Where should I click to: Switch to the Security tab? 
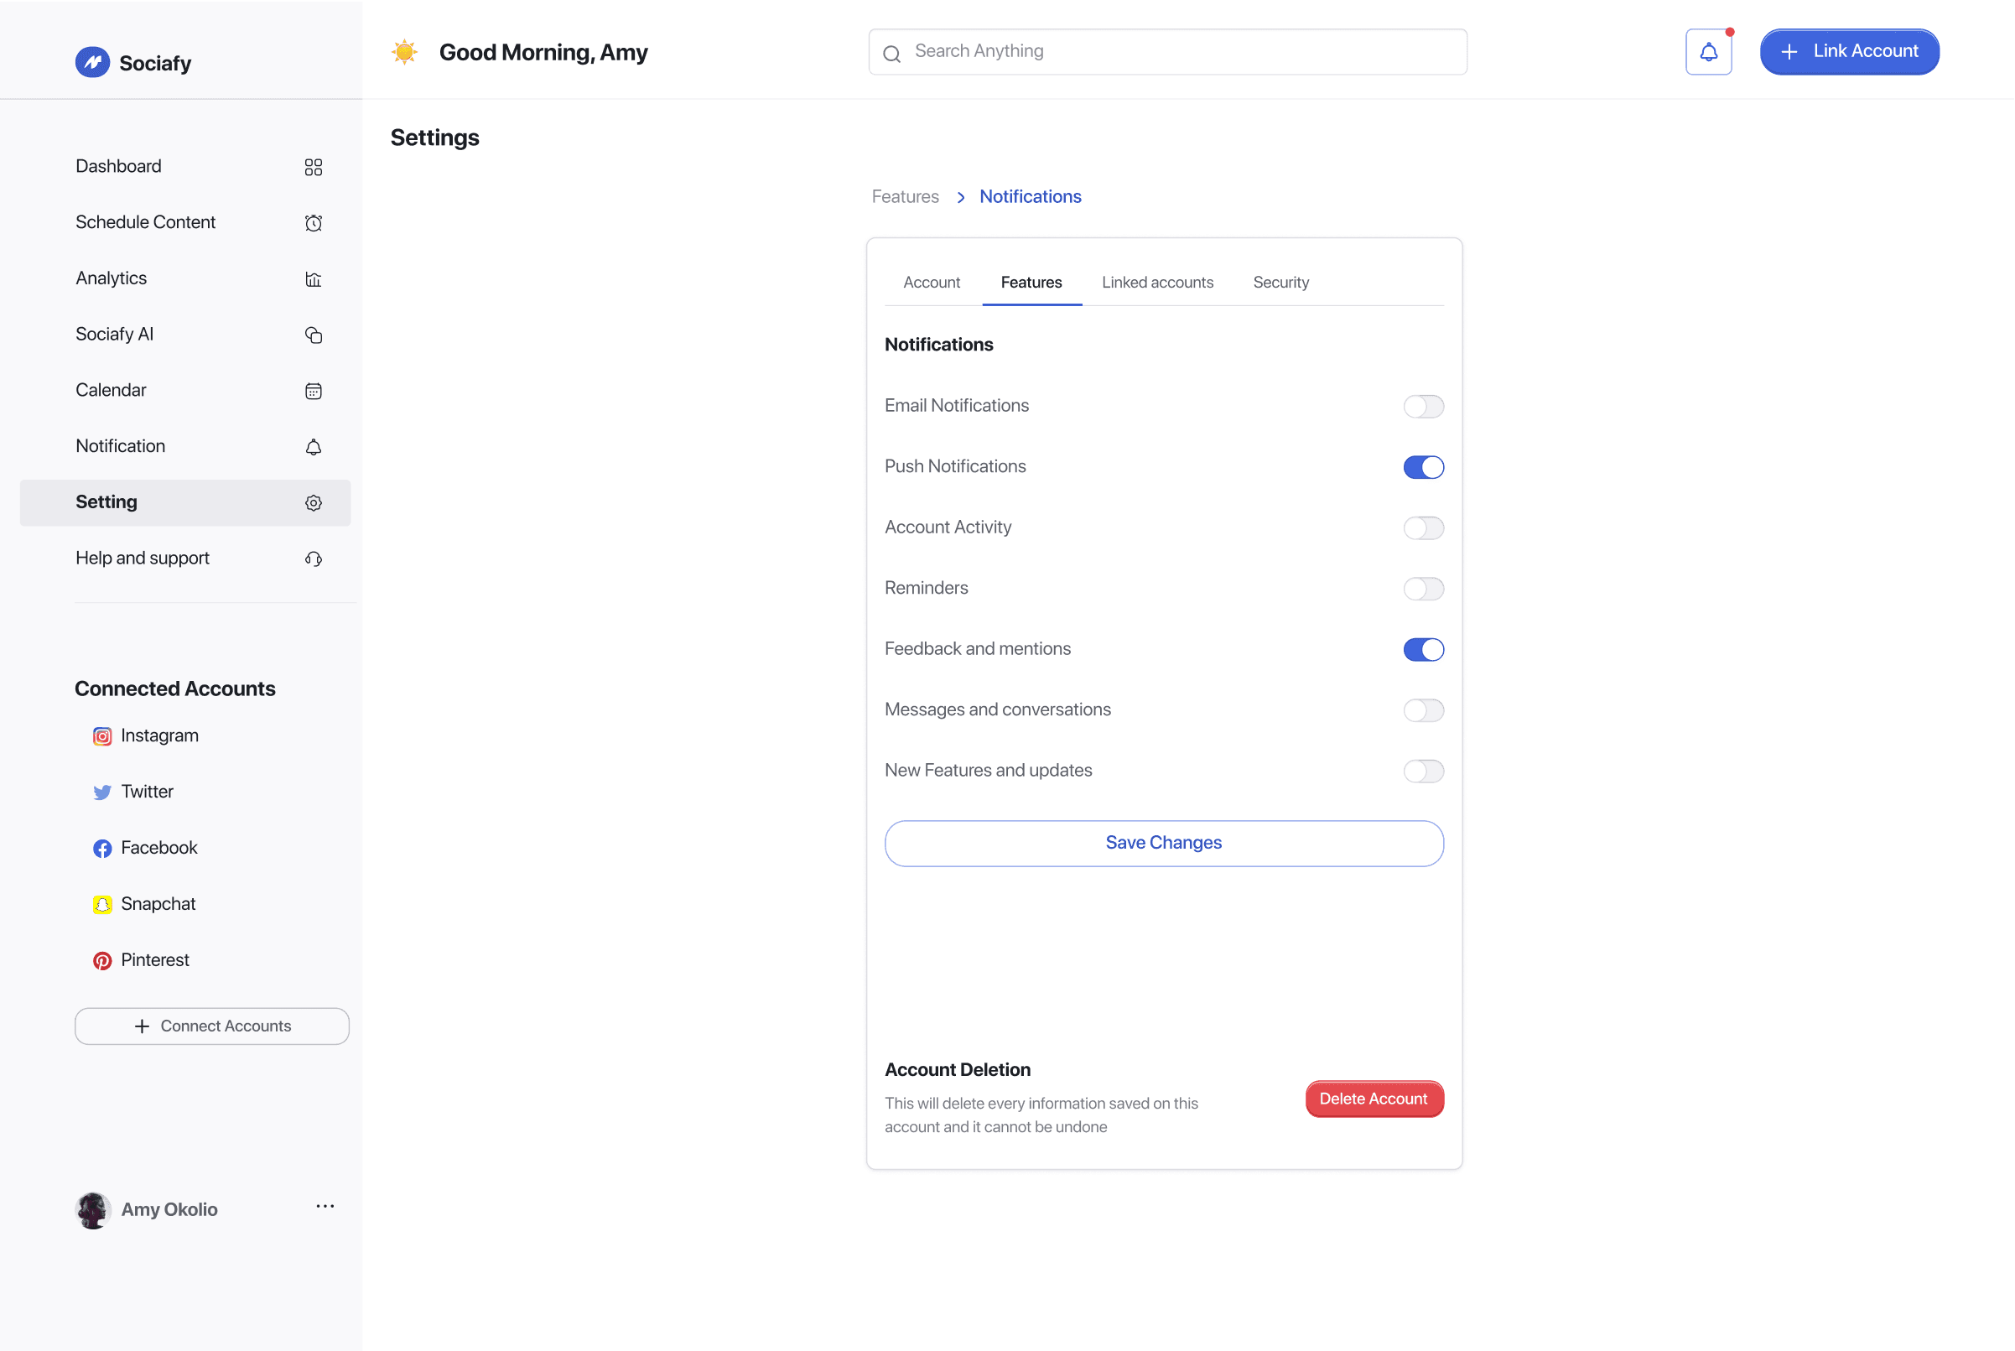pos(1280,283)
